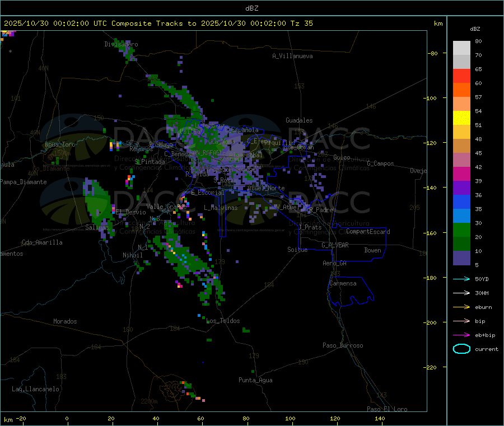Click the 'Punta_Agua' map label
The width and height of the screenshot is (504, 426).
pyautogui.click(x=255, y=380)
